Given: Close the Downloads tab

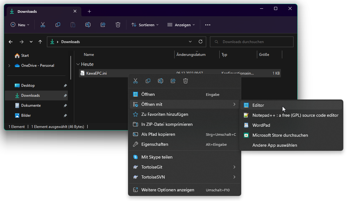Looking at the screenshot, I should (75, 11).
